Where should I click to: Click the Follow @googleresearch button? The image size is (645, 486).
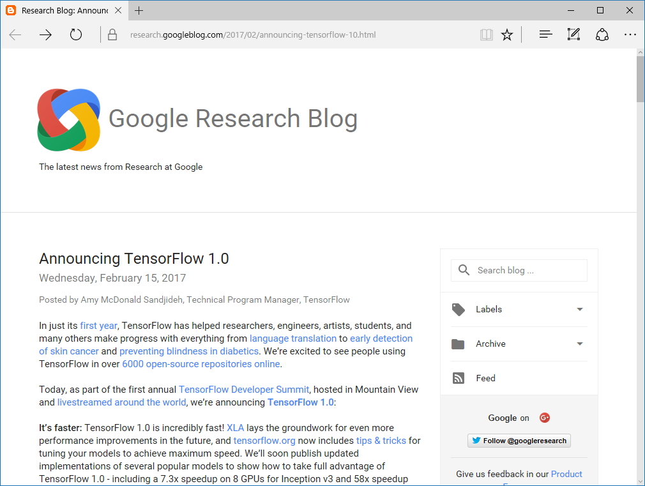point(519,440)
